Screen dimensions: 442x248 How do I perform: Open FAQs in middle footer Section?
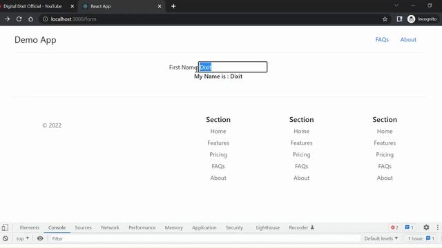(301, 166)
